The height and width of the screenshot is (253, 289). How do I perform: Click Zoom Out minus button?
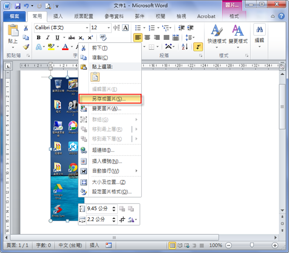coord(228,246)
